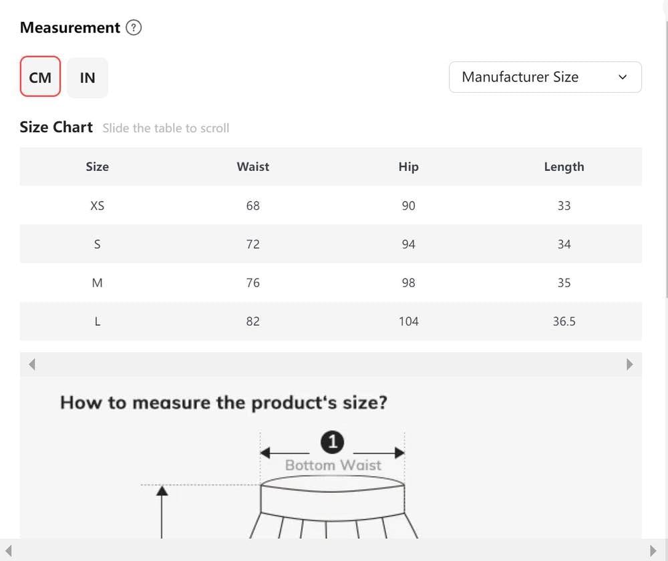Click the Hip column header
Viewport: 668px width, 561px height.
(408, 166)
